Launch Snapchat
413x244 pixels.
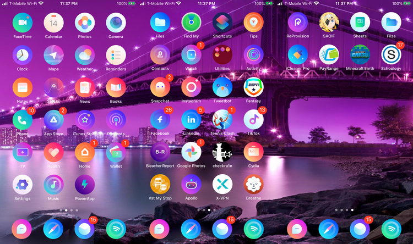point(160,87)
